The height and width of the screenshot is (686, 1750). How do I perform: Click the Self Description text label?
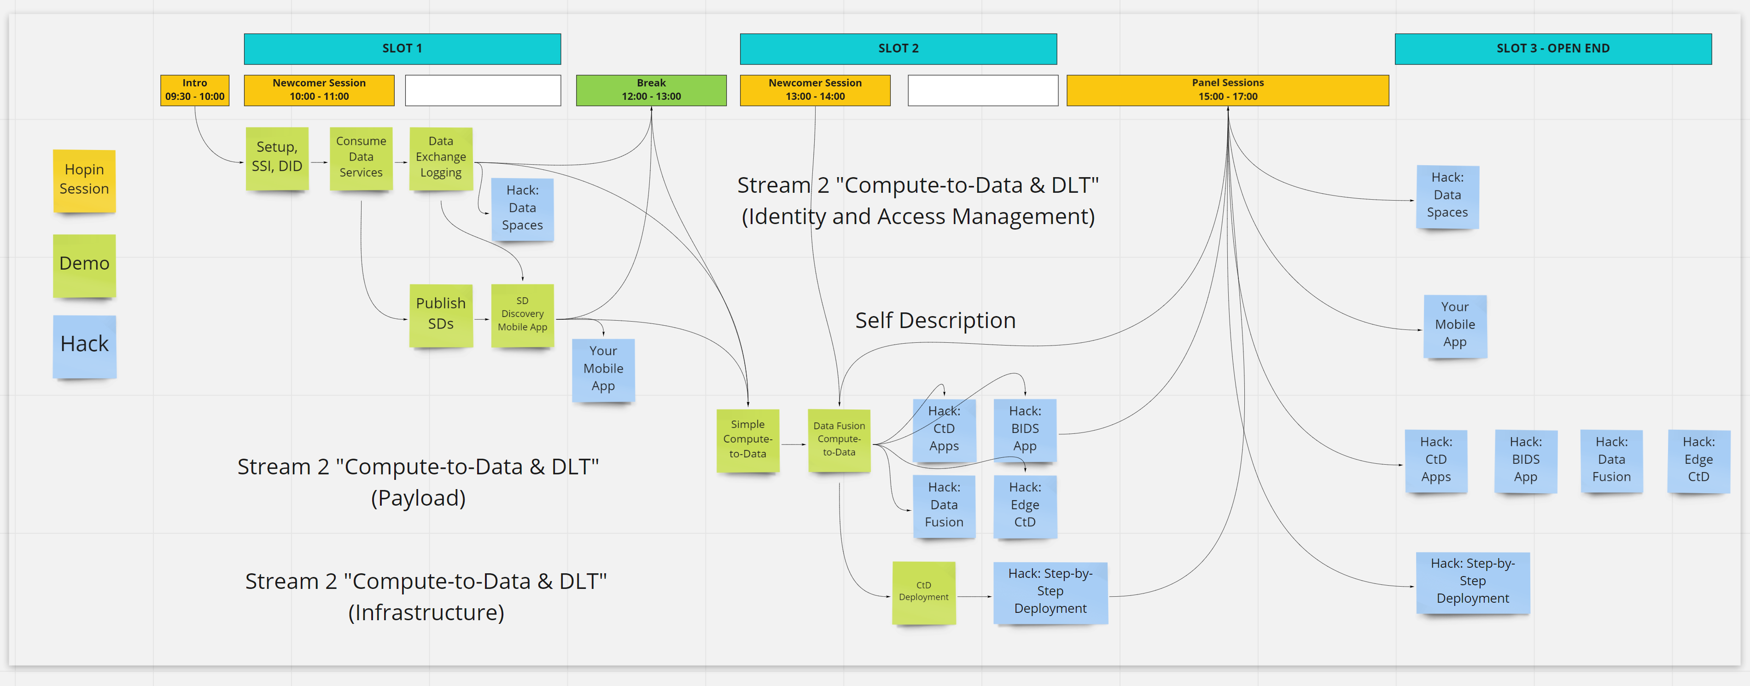pyautogui.click(x=935, y=320)
